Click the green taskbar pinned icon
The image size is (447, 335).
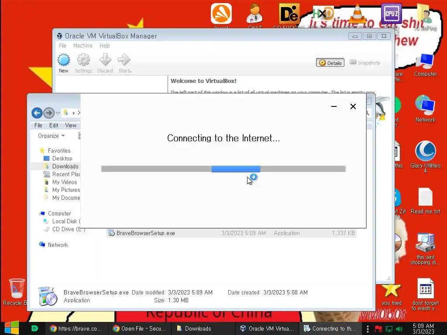click(34, 328)
